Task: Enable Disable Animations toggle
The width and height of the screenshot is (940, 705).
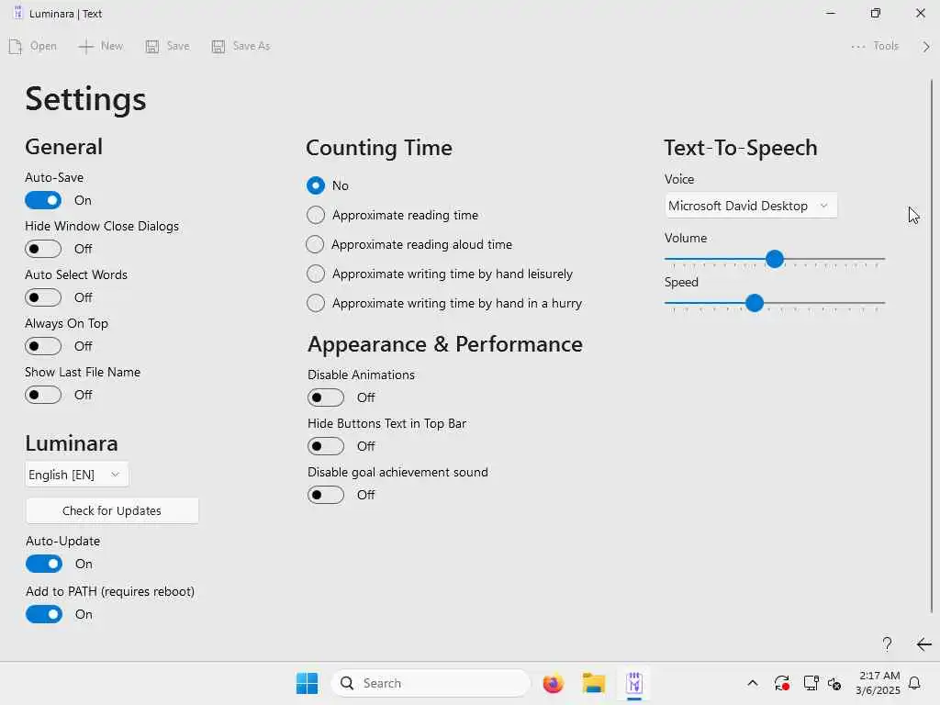Action: pos(326,397)
